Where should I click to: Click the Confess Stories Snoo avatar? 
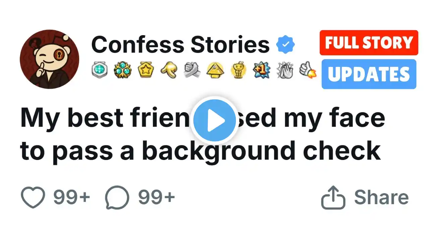click(x=50, y=59)
